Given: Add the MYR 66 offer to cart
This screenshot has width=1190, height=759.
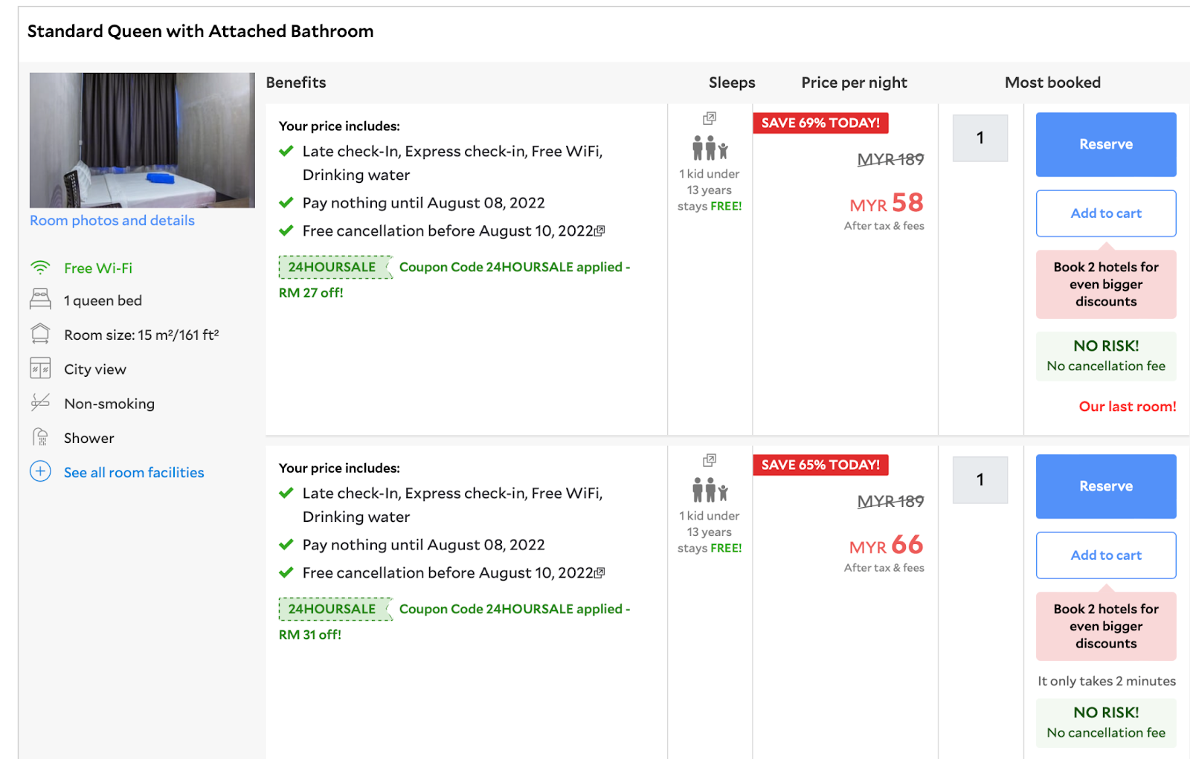Looking at the screenshot, I should click(x=1106, y=555).
